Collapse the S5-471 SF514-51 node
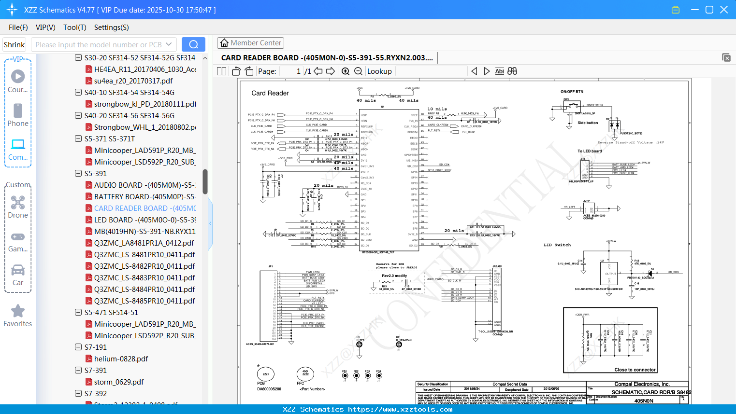The image size is (736, 414). point(78,313)
